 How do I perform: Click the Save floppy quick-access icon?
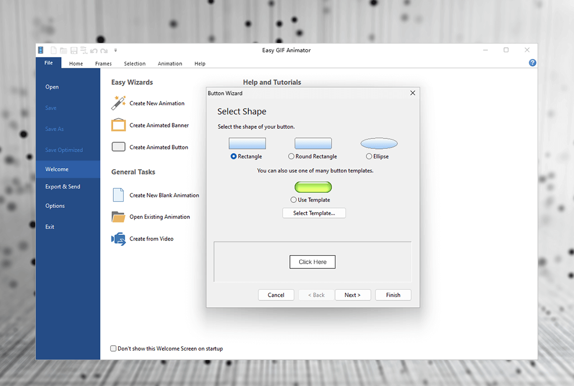click(x=74, y=51)
